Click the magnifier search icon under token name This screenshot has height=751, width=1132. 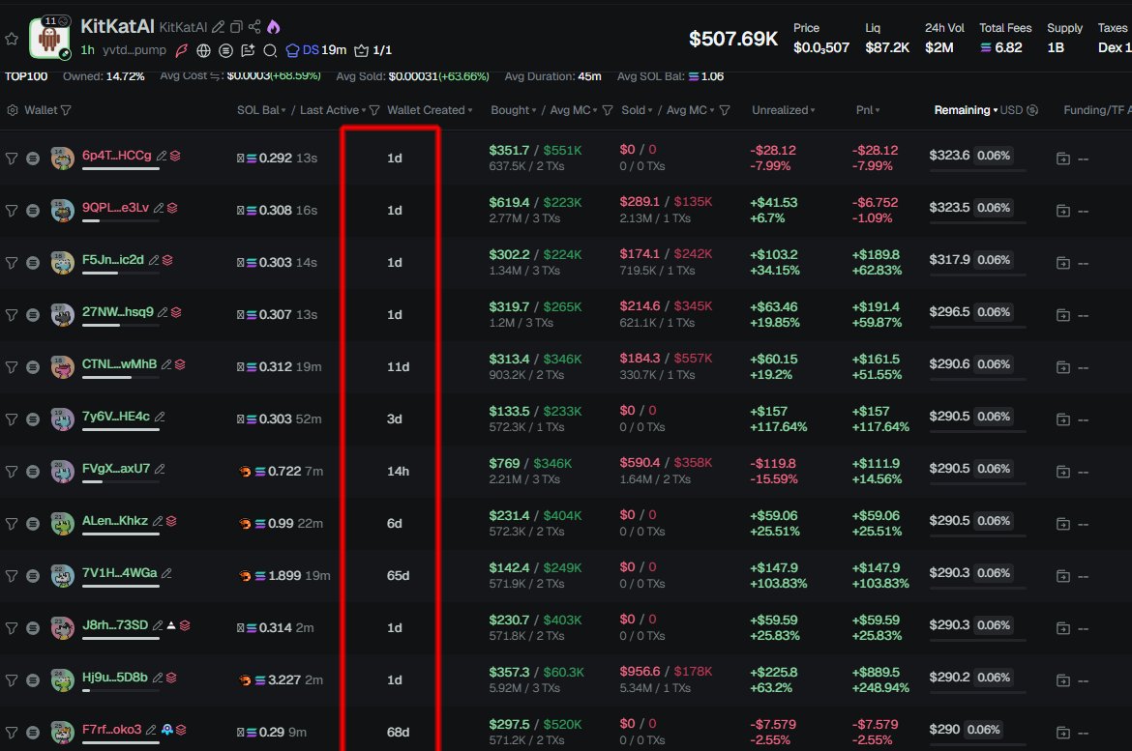[x=271, y=50]
